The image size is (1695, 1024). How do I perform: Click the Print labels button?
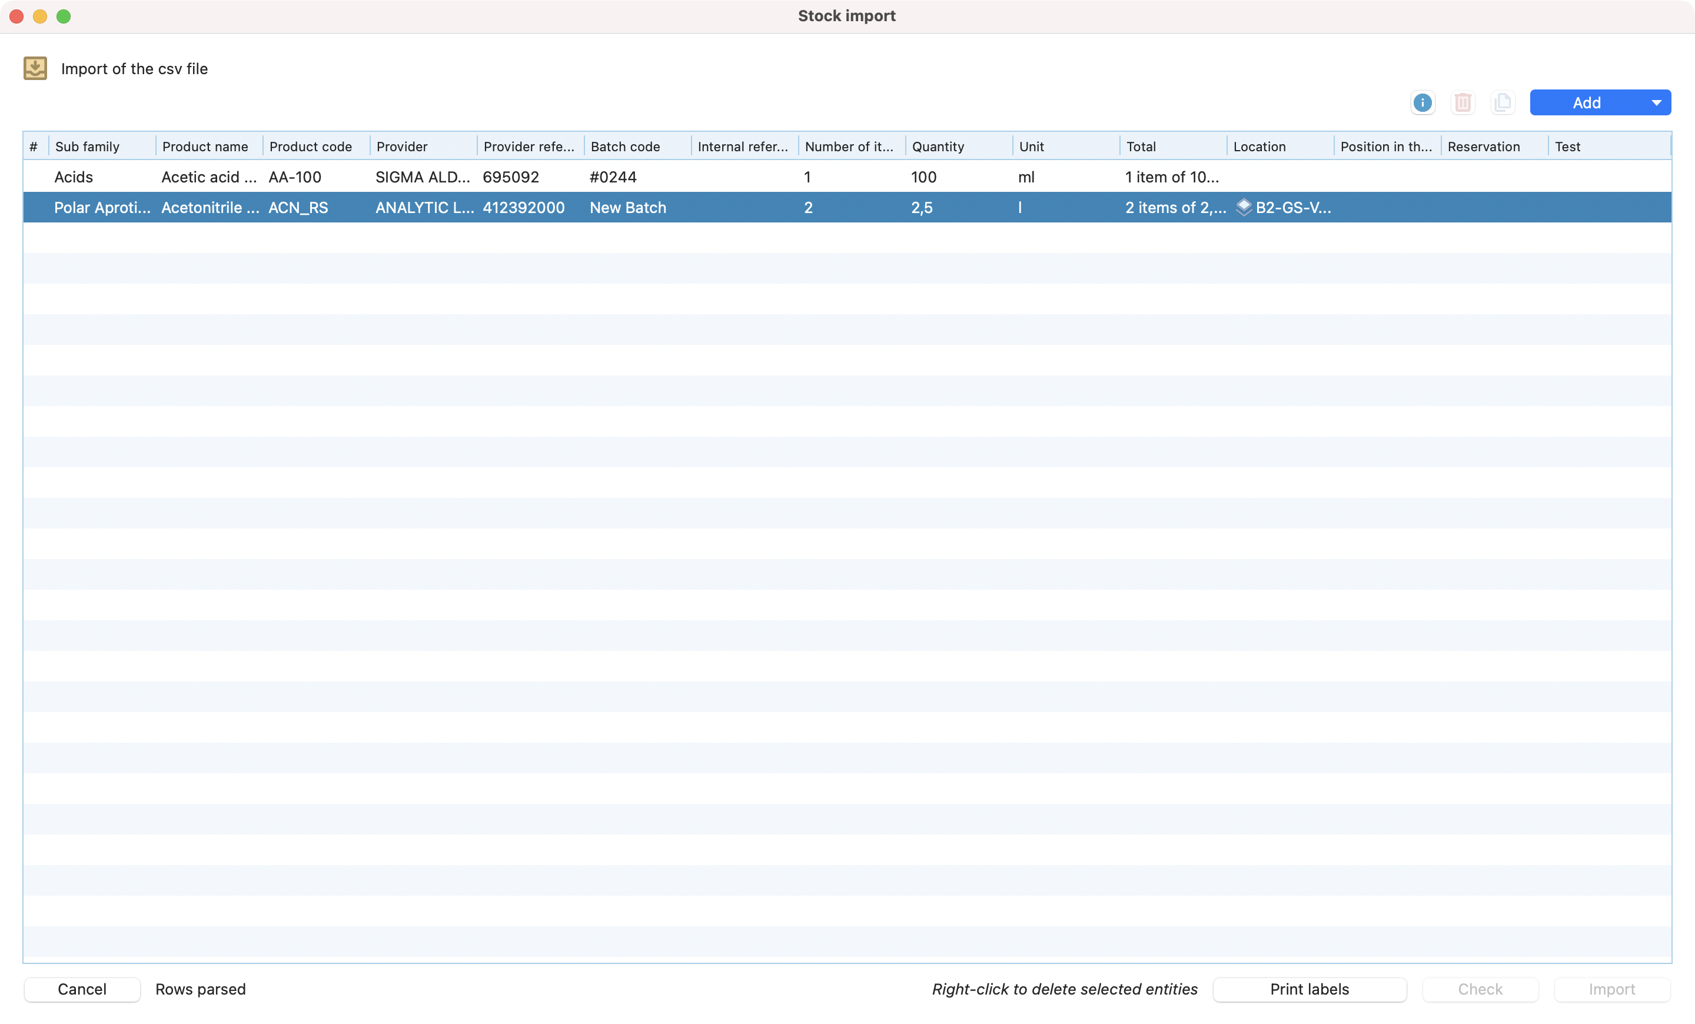coord(1309,989)
